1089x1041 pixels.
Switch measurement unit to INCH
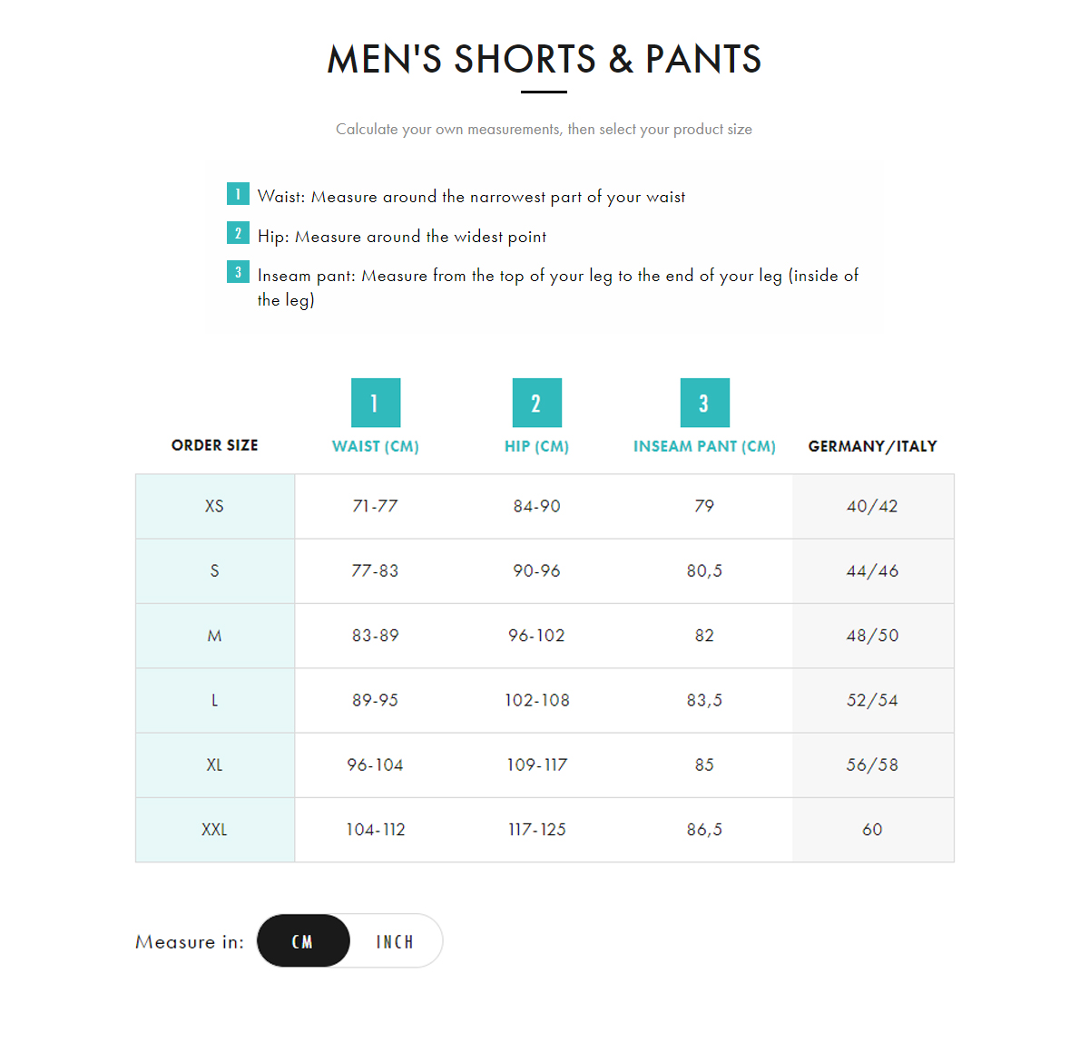[396, 941]
